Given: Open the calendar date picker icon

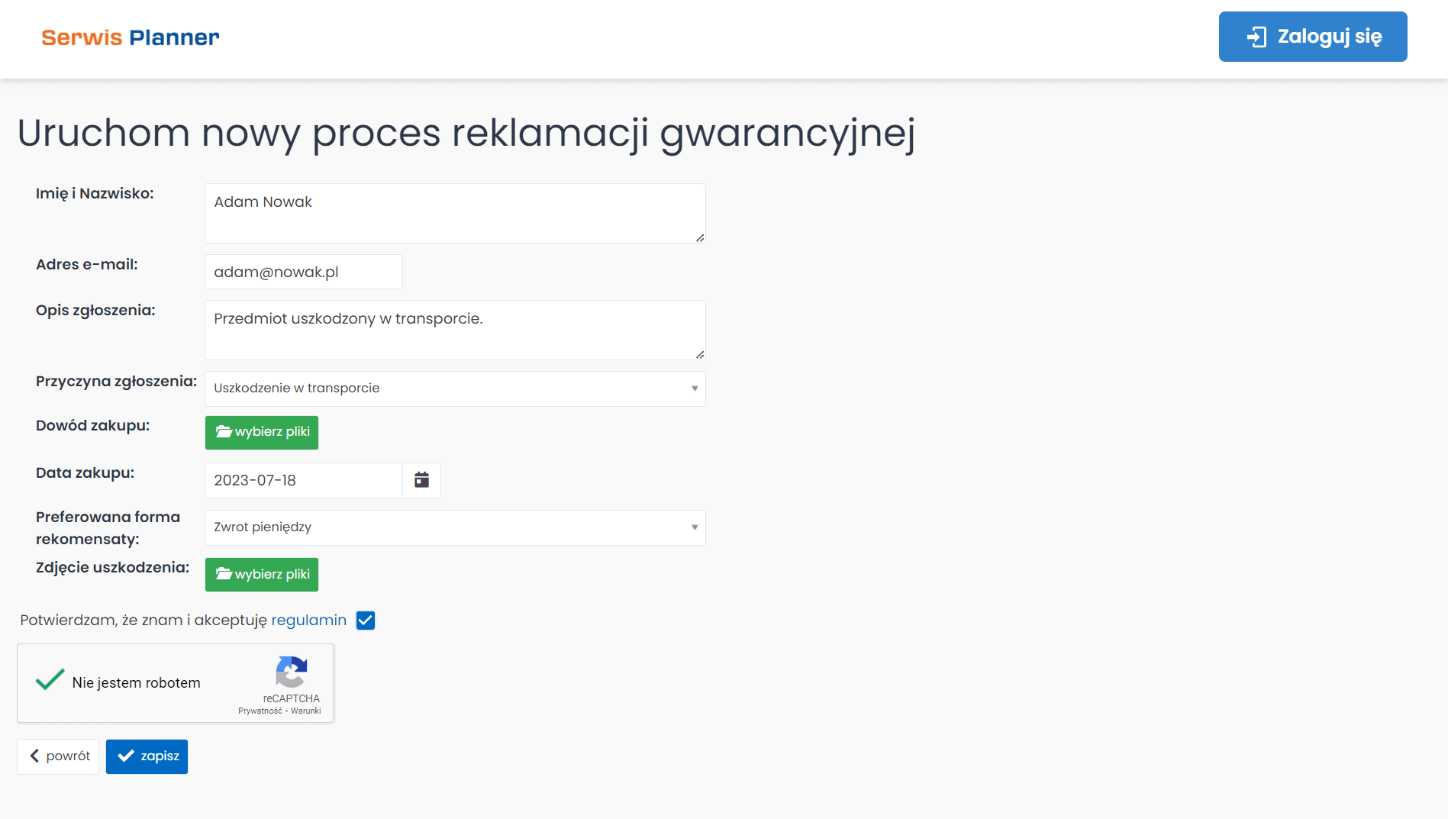Looking at the screenshot, I should (x=421, y=480).
